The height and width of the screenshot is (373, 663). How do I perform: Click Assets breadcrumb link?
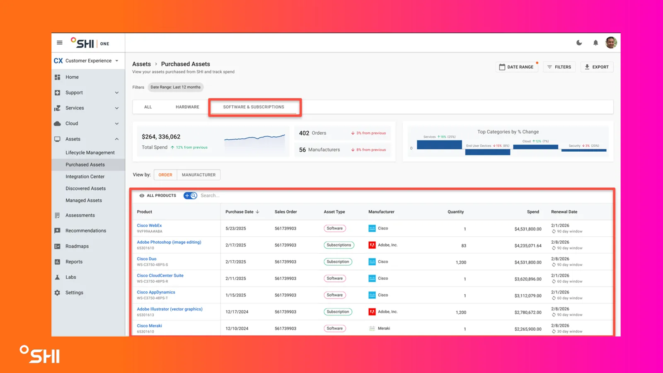pyautogui.click(x=141, y=64)
